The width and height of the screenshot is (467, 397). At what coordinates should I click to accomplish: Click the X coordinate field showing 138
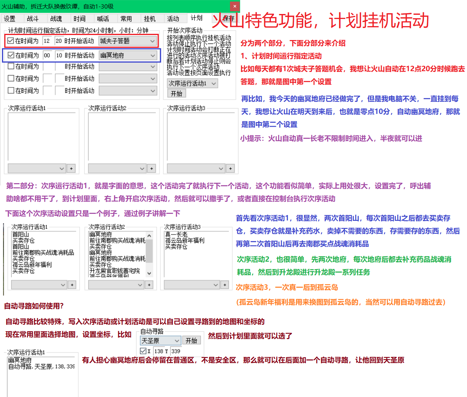159,351
